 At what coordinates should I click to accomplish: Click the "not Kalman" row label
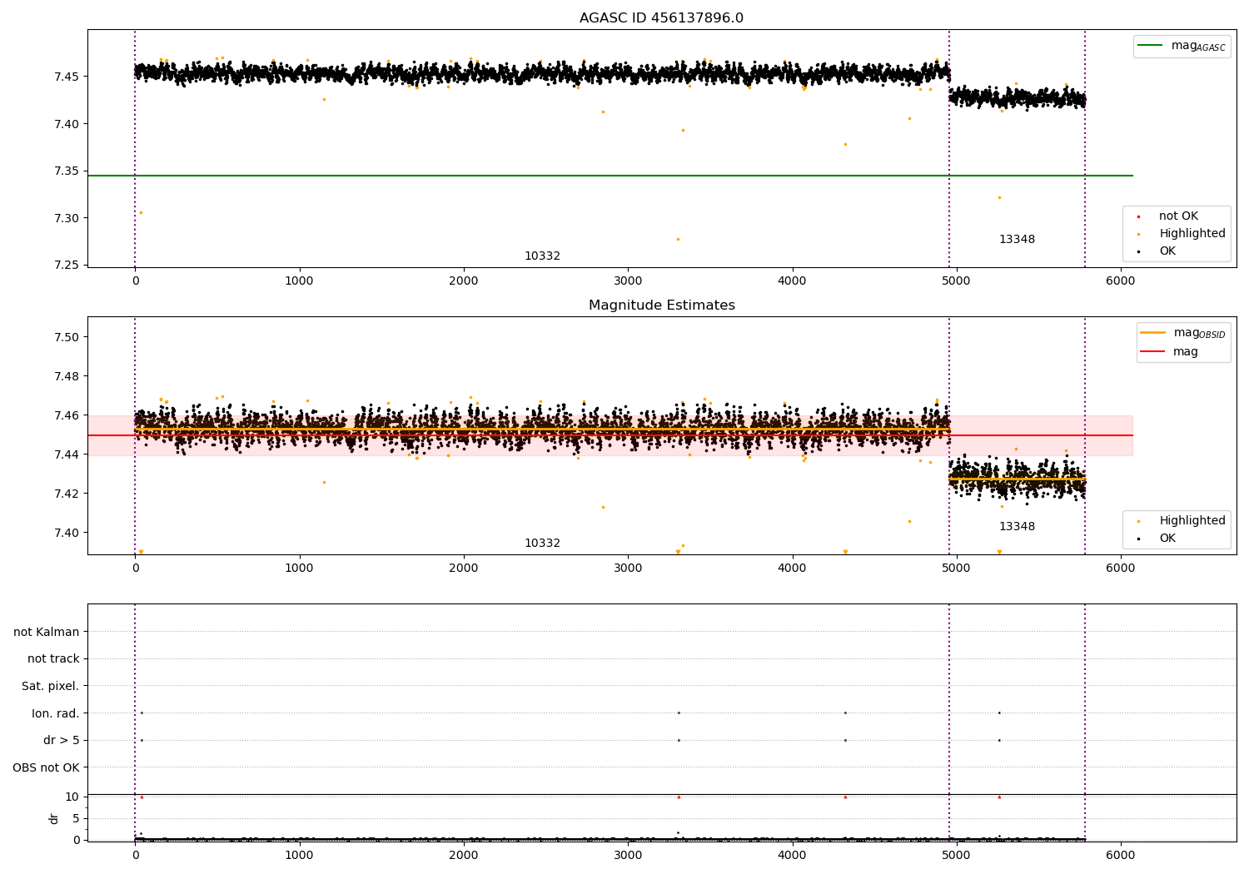click(x=47, y=632)
